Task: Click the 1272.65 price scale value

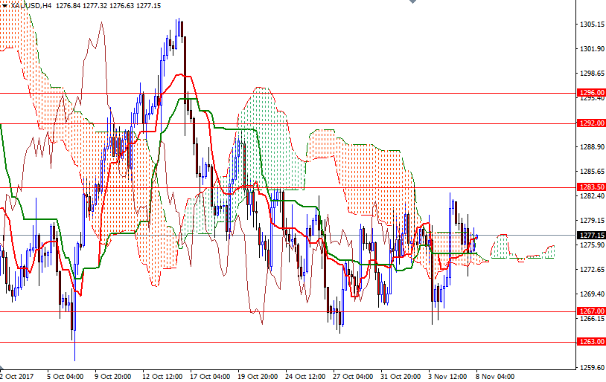Action: 591,269
